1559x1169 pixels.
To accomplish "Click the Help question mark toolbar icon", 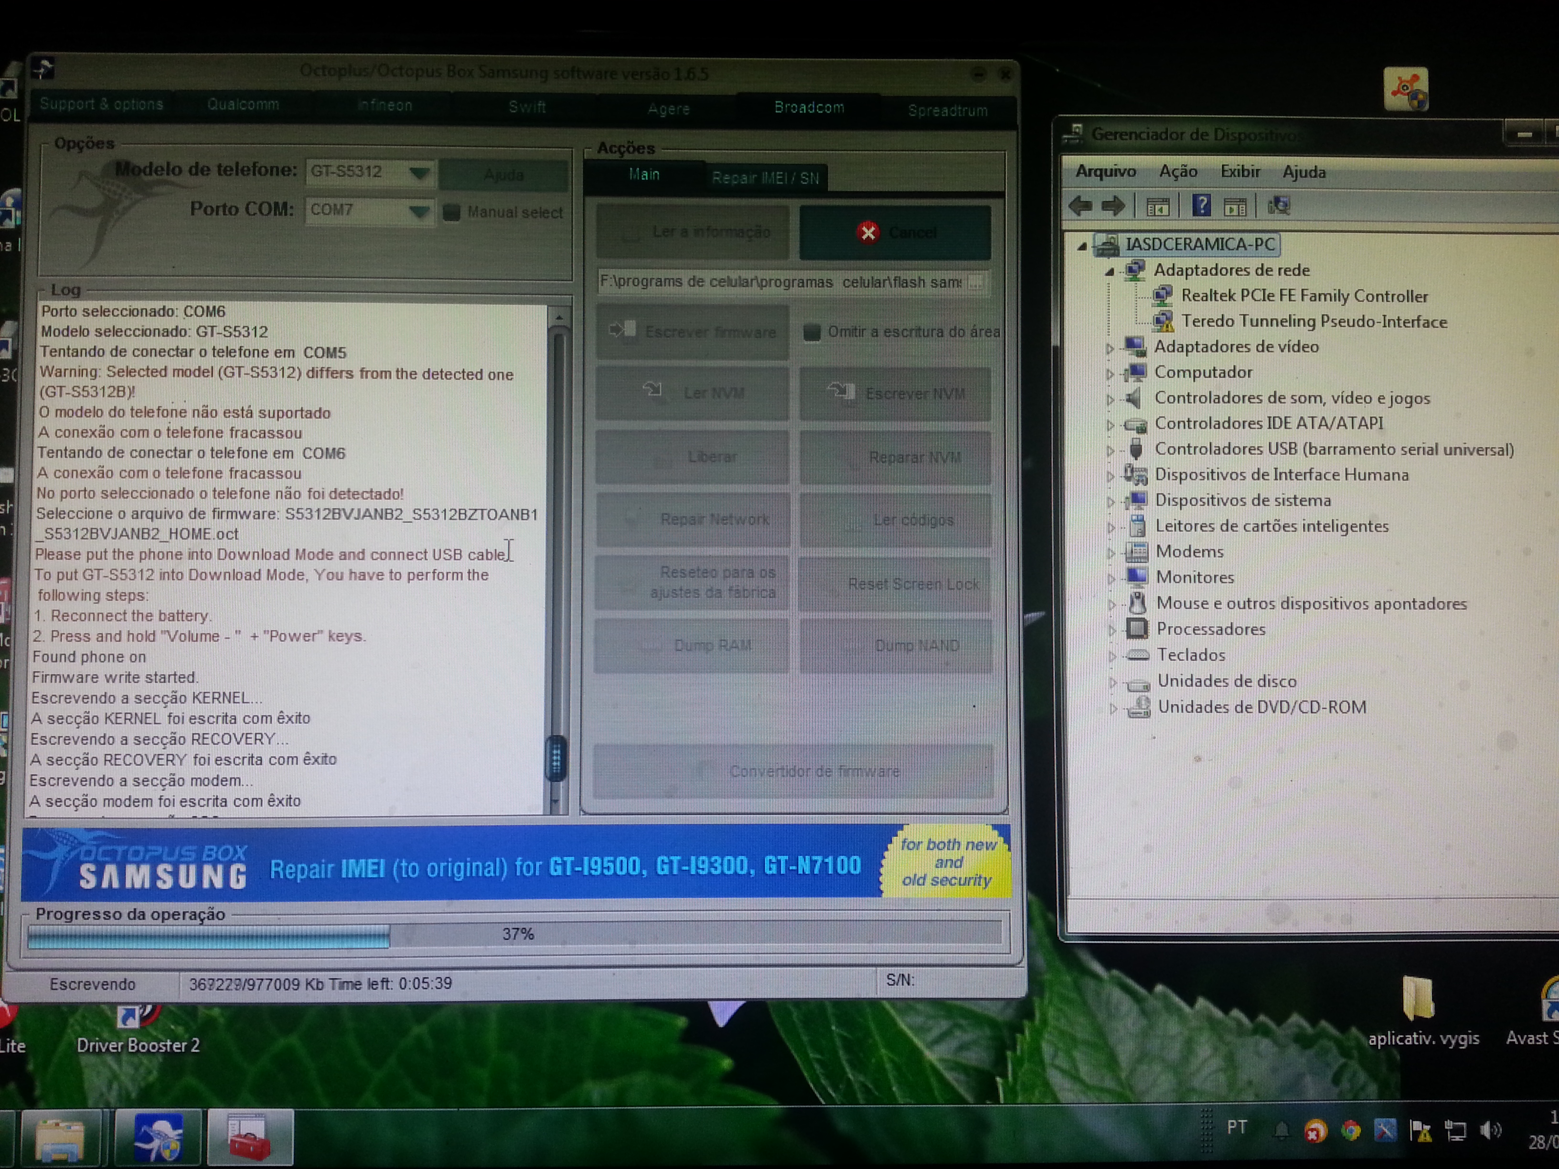I will [x=1201, y=206].
